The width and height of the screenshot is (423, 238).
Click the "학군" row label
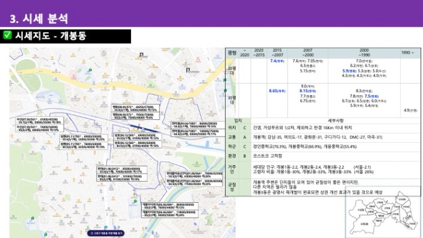(232, 147)
